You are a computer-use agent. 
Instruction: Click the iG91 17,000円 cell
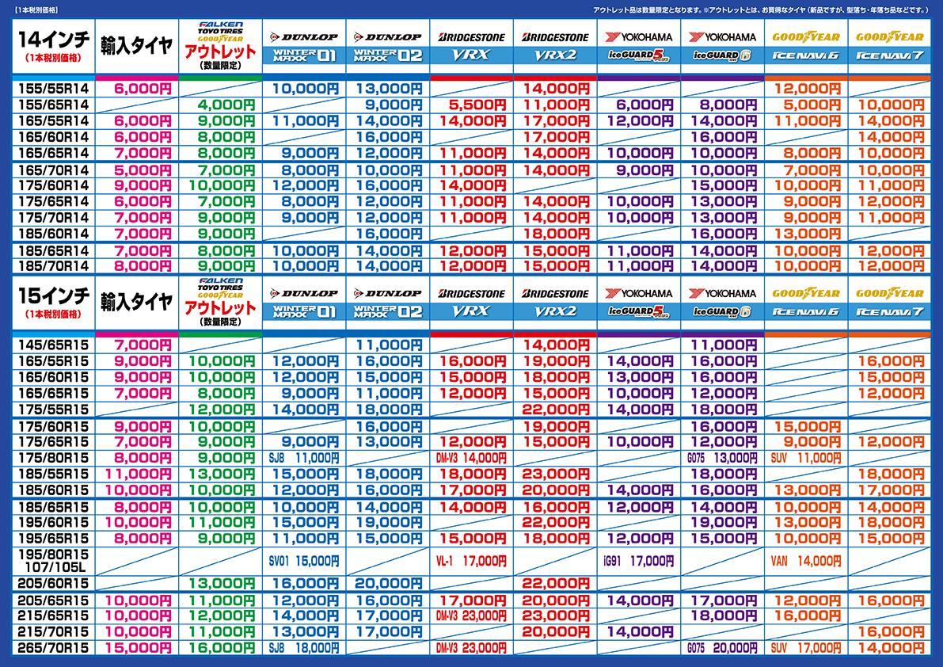pyautogui.click(x=639, y=561)
